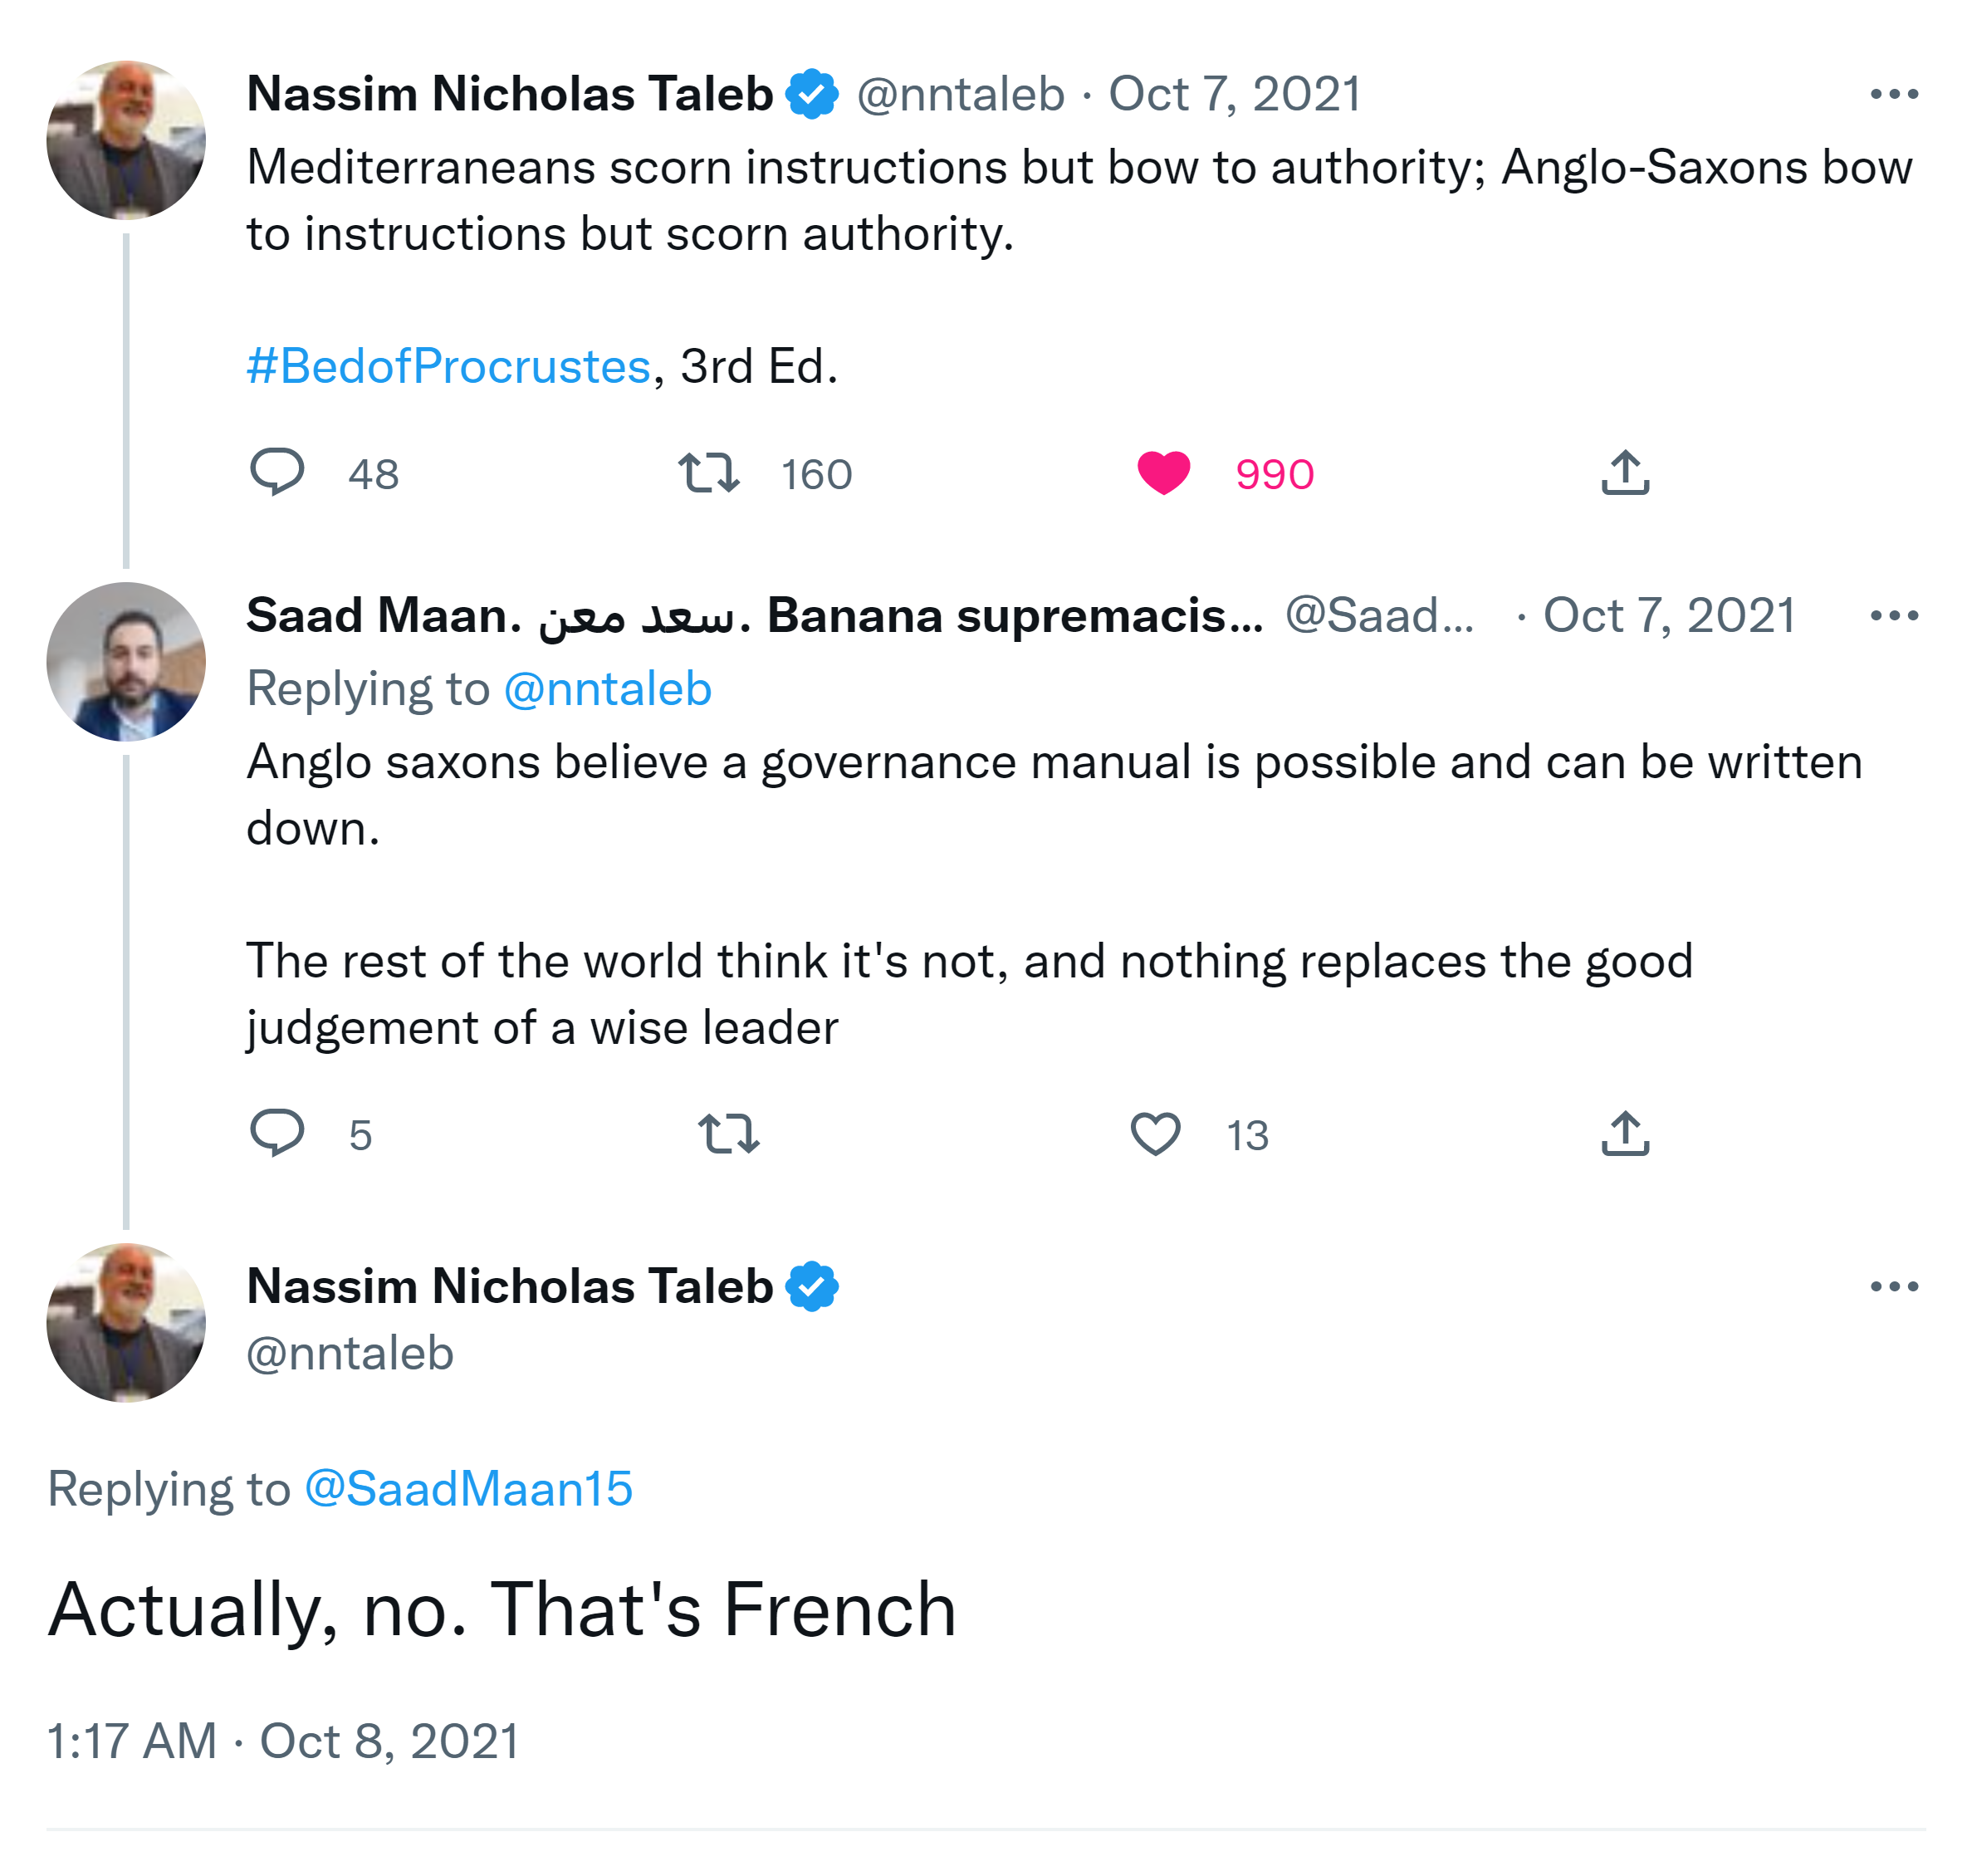
Task: Open Saad Maan's profile picture
Action: coord(126,661)
